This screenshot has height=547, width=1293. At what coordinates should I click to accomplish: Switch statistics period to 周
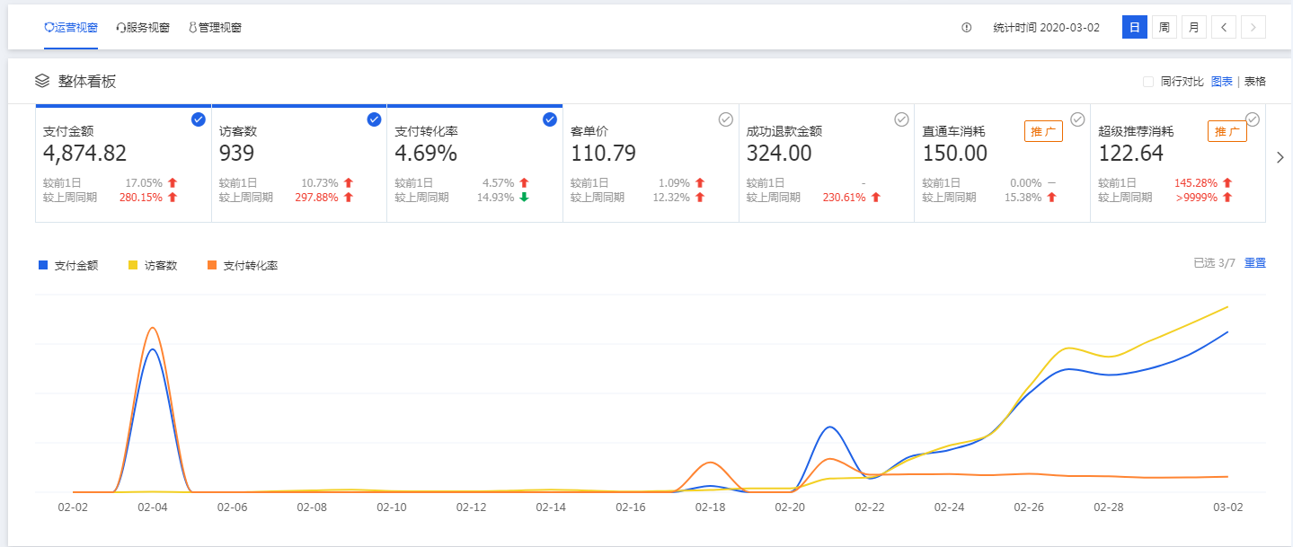click(1164, 27)
